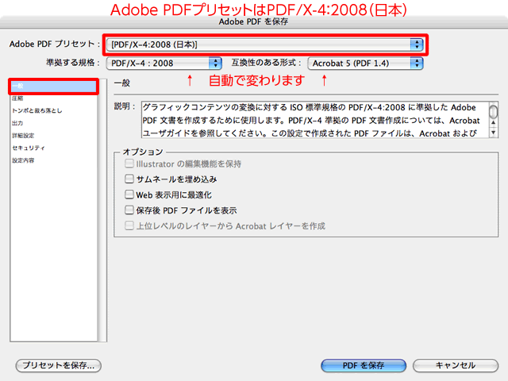Click the キャンセル button
508x381 pixels.
tap(456, 365)
